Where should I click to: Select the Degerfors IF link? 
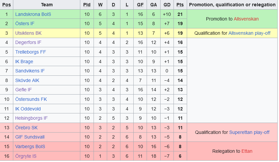28,42
